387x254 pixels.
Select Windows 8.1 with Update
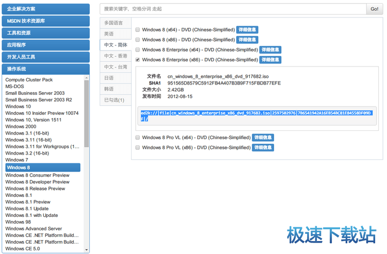pos(31,215)
